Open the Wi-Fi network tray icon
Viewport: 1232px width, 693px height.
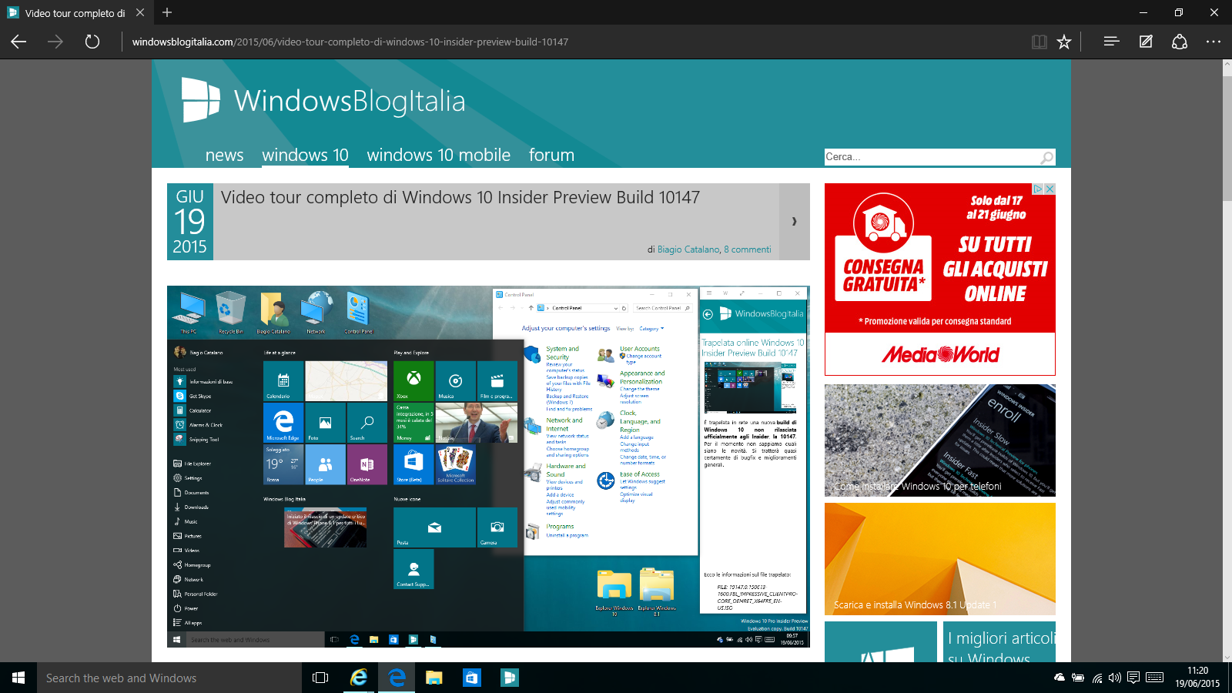[1096, 678]
